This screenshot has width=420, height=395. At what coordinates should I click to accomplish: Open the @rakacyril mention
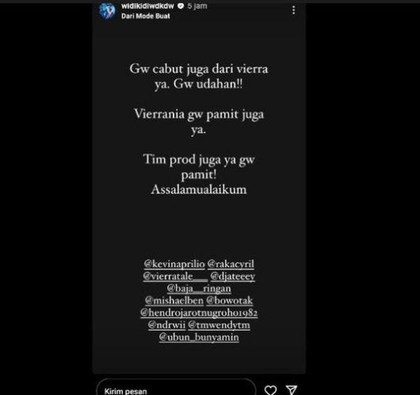(230, 264)
